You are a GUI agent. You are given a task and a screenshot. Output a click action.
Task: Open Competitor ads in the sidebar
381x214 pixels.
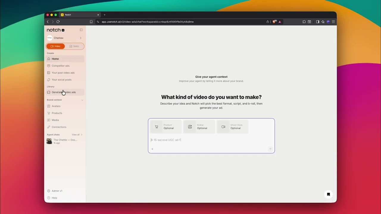coord(65,66)
